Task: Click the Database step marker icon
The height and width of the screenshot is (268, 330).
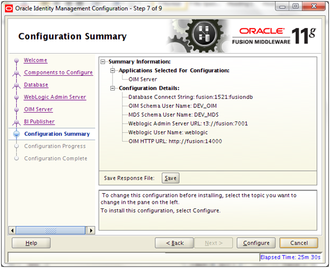Action: point(16,85)
